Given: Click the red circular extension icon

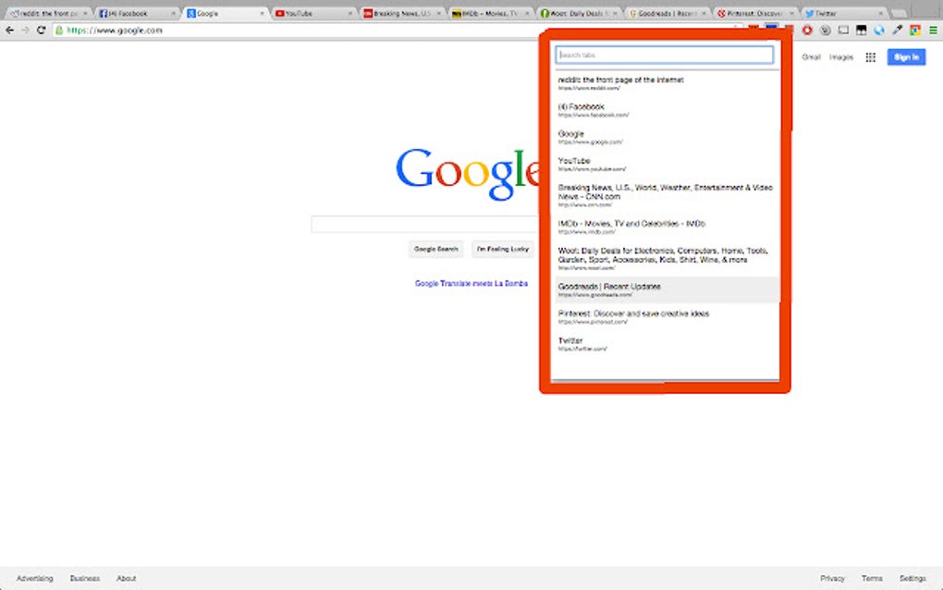Looking at the screenshot, I should [x=807, y=30].
